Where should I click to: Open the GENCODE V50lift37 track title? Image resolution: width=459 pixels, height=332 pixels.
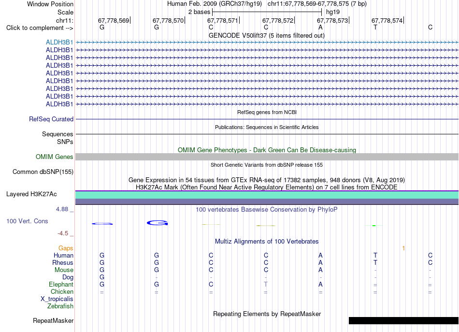[267, 35]
